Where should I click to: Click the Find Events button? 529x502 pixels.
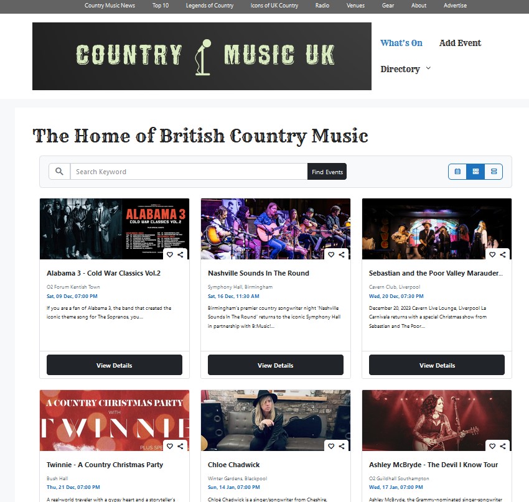coord(327,172)
